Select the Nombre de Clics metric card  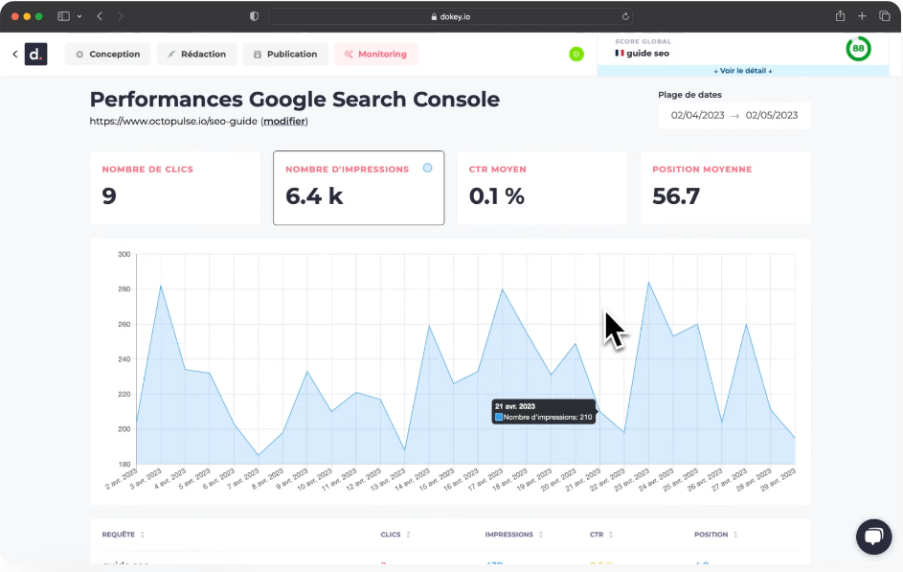coord(175,188)
